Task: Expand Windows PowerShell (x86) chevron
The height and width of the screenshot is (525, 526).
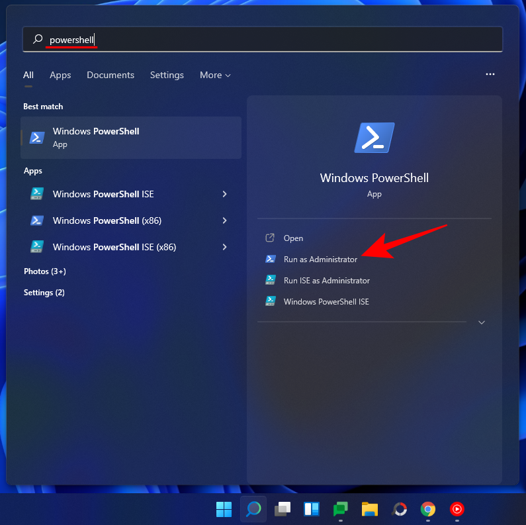Action: click(x=224, y=220)
